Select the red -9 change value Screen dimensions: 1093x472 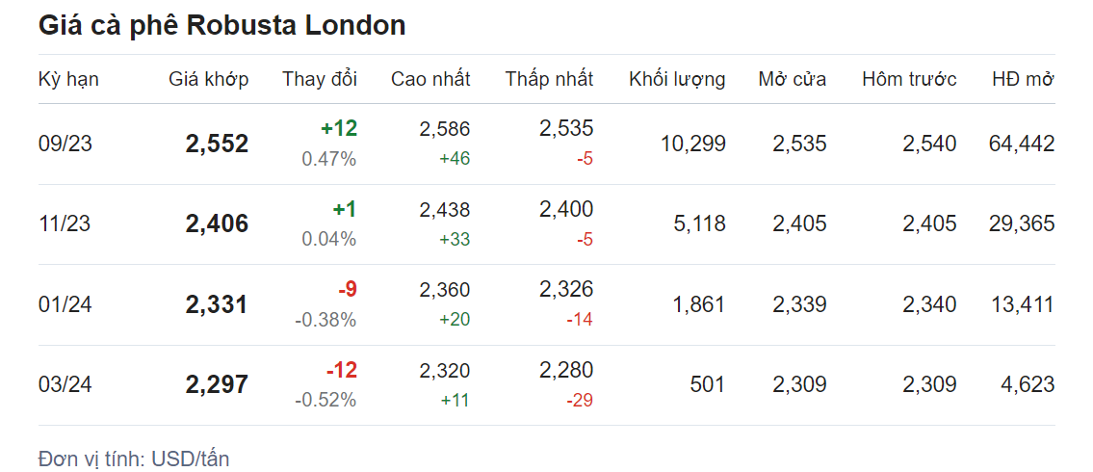coord(347,290)
